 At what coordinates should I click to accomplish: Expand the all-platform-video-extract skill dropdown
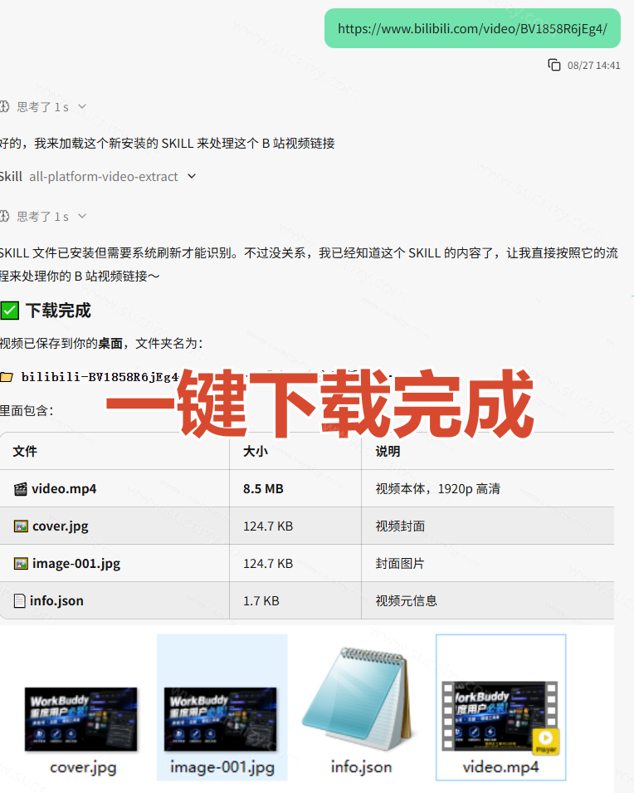[x=192, y=176]
